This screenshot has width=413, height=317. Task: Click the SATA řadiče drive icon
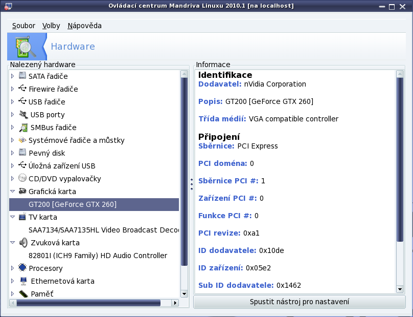tap(22, 76)
